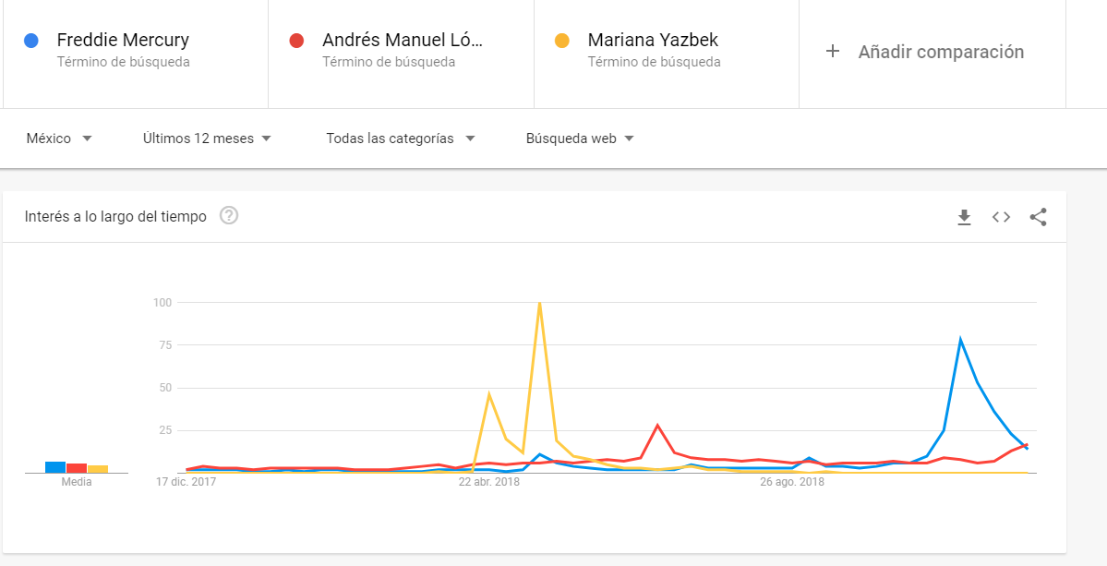The height and width of the screenshot is (566, 1107).
Task: Edit the Mariana Yazbek search term
Action: 653,41
